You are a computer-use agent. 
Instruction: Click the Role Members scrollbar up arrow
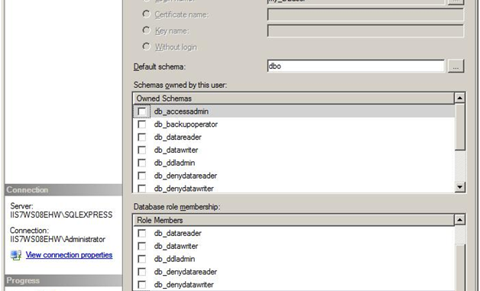click(x=460, y=220)
